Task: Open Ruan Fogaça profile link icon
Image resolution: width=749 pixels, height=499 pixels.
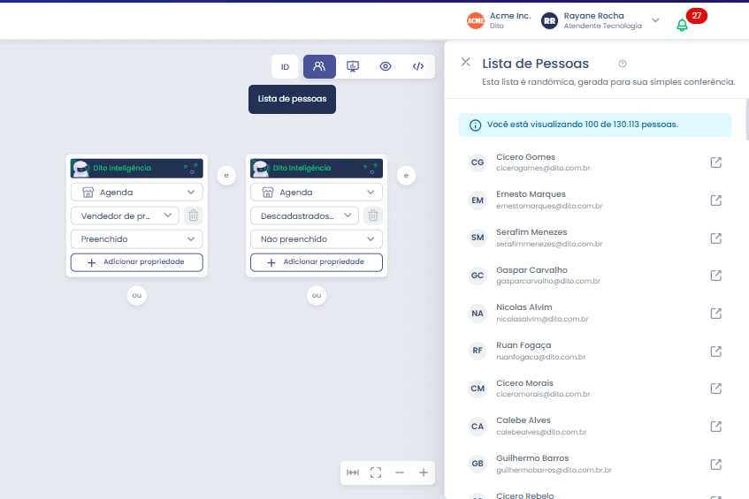Action: point(715,351)
